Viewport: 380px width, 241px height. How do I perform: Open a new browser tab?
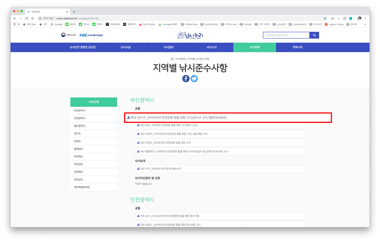[x=74, y=12]
